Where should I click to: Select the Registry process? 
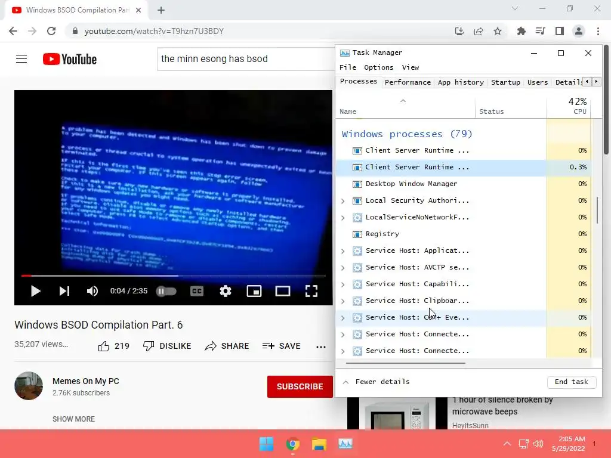click(464, 234)
